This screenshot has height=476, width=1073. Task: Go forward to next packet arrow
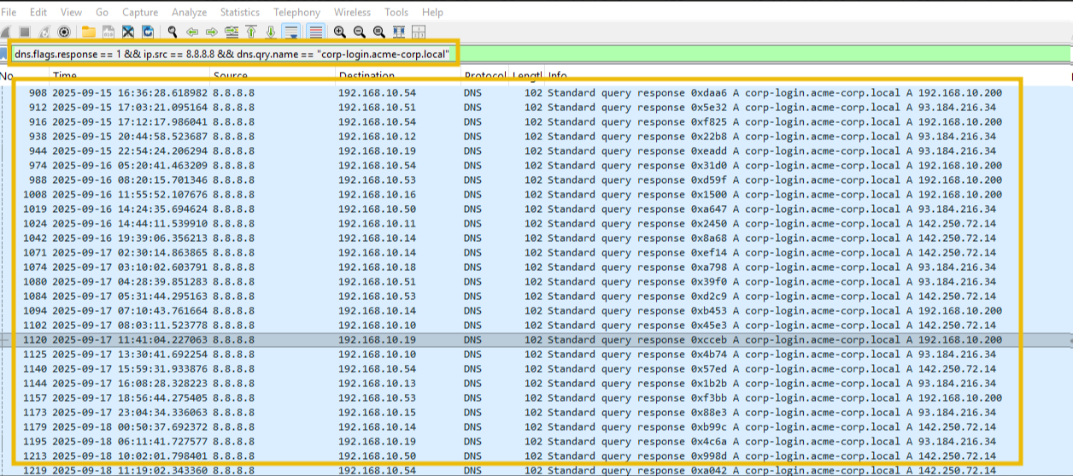click(x=212, y=32)
